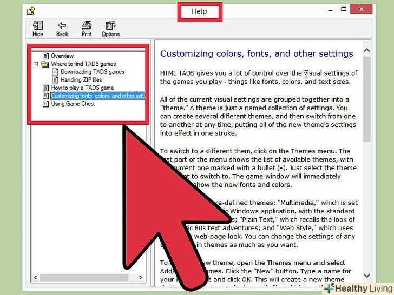Open How to play a TADS game topic
The image size is (394, 295).
(82, 88)
